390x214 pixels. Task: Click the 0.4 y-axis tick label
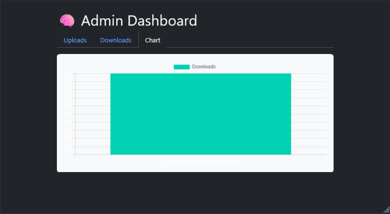coord(68,122)
